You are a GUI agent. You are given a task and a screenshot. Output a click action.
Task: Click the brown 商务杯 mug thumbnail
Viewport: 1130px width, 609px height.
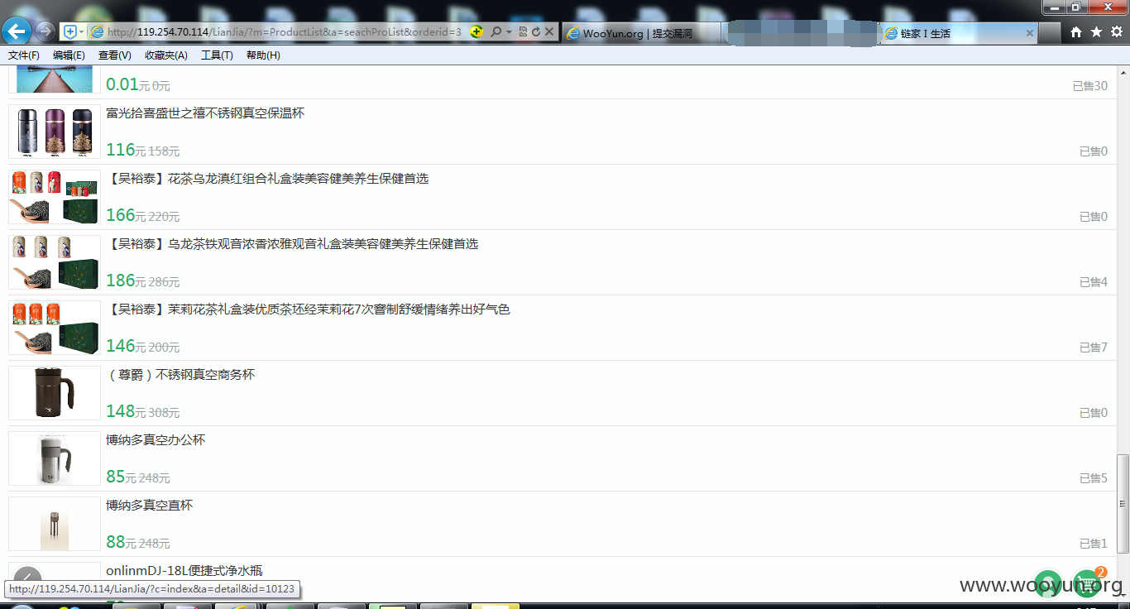(55, 393)
